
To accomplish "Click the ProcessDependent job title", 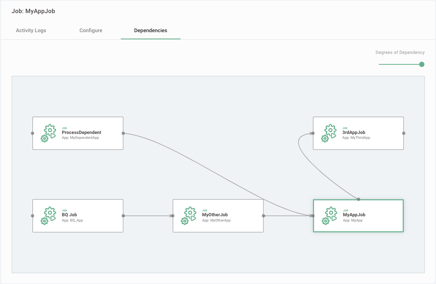I will coord(82,132).
